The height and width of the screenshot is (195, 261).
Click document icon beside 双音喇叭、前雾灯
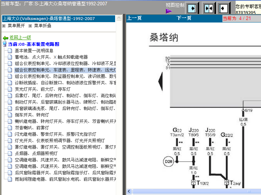[x=10, y=127]
